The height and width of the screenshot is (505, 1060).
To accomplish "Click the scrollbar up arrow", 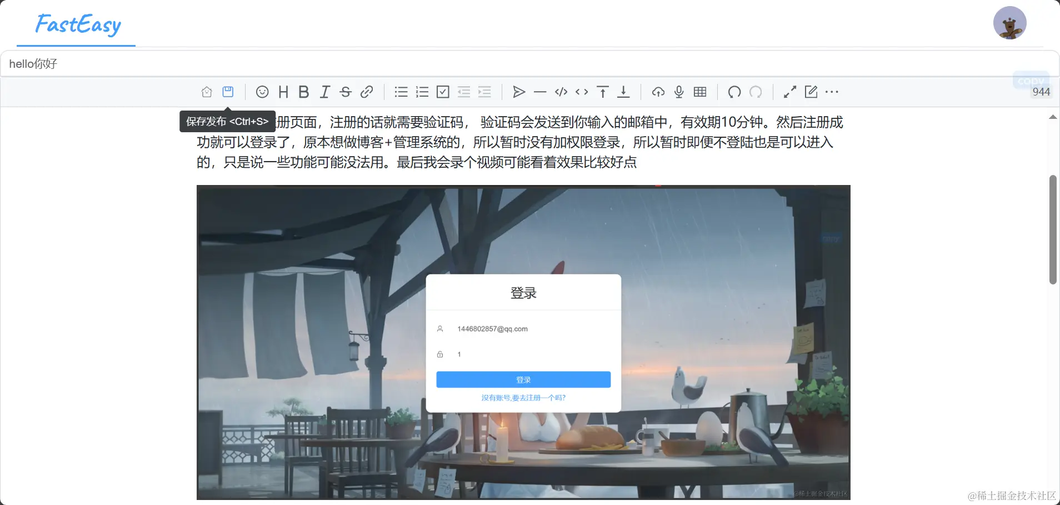I will click(x=1053, y=117).
